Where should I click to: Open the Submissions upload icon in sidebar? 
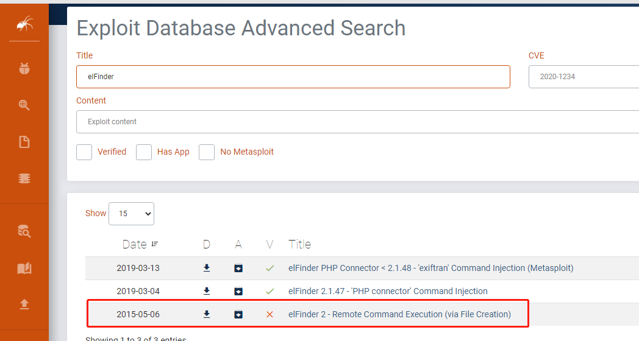coord(24,304)
